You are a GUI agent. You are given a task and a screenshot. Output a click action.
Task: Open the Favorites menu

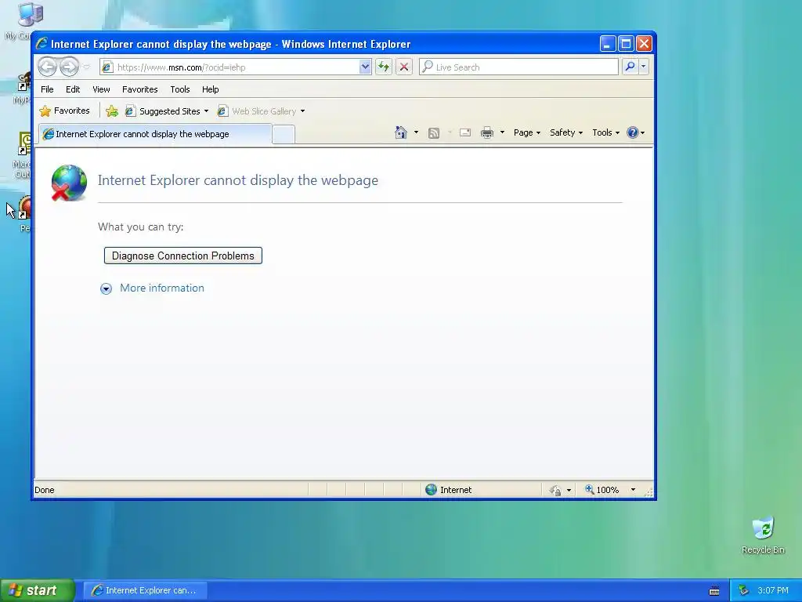[x=139, y=89]
